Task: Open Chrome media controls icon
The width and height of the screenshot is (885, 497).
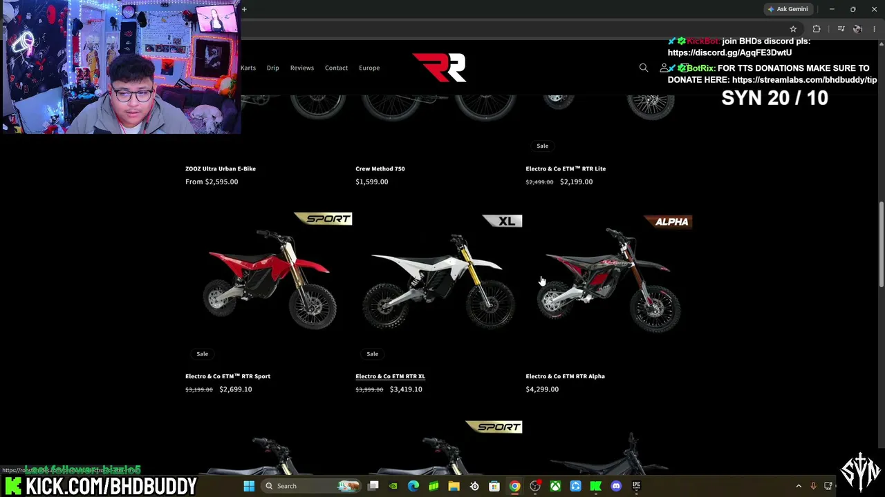Action: (841, 29)
